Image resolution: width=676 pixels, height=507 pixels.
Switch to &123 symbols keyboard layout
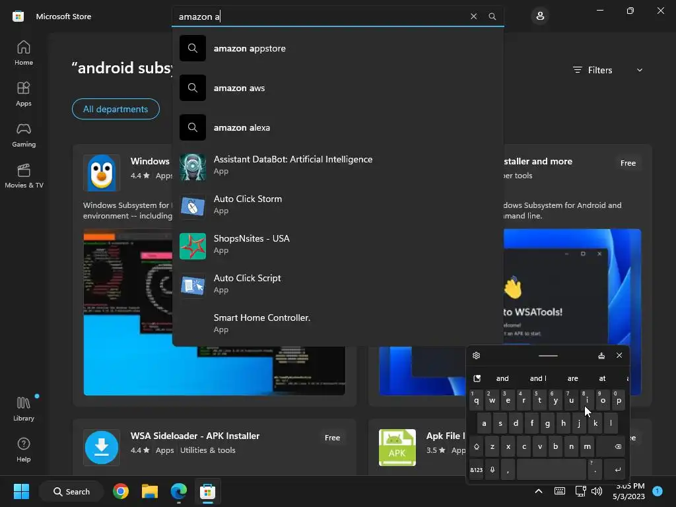(x=477, y=469)
